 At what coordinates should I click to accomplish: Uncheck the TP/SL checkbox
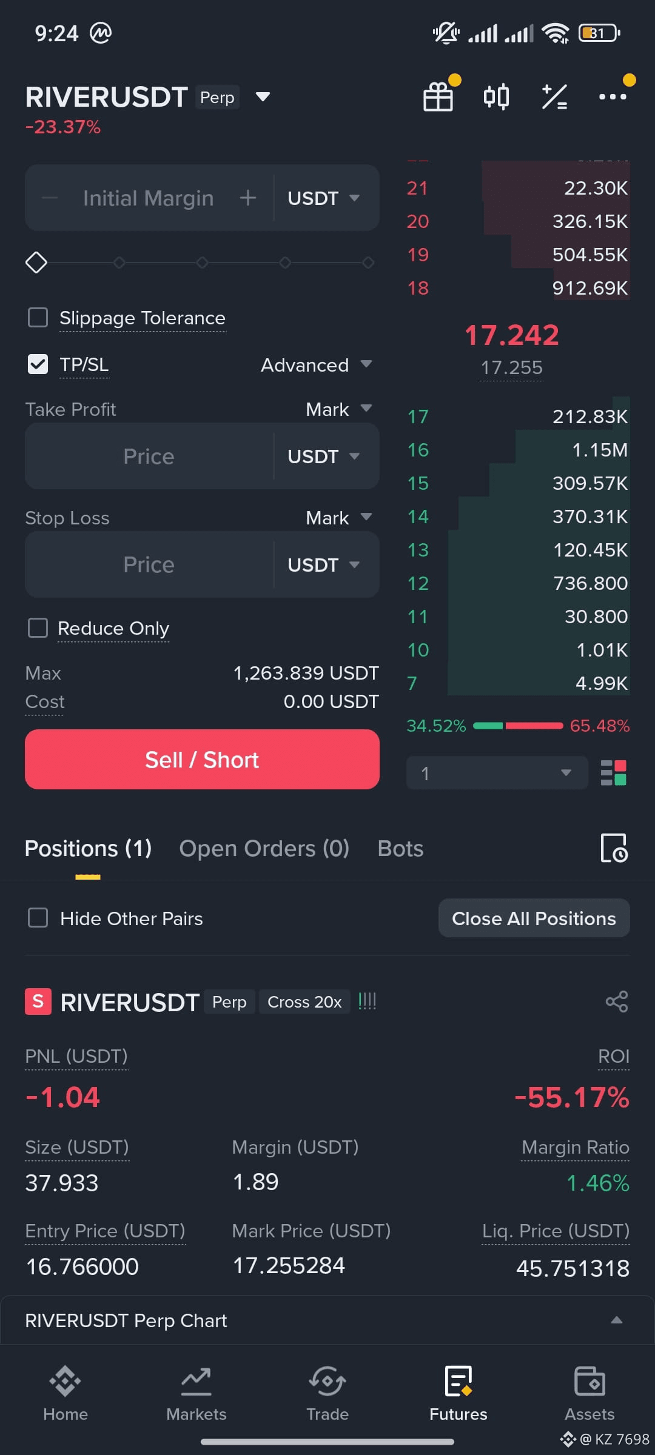point(38,364)
